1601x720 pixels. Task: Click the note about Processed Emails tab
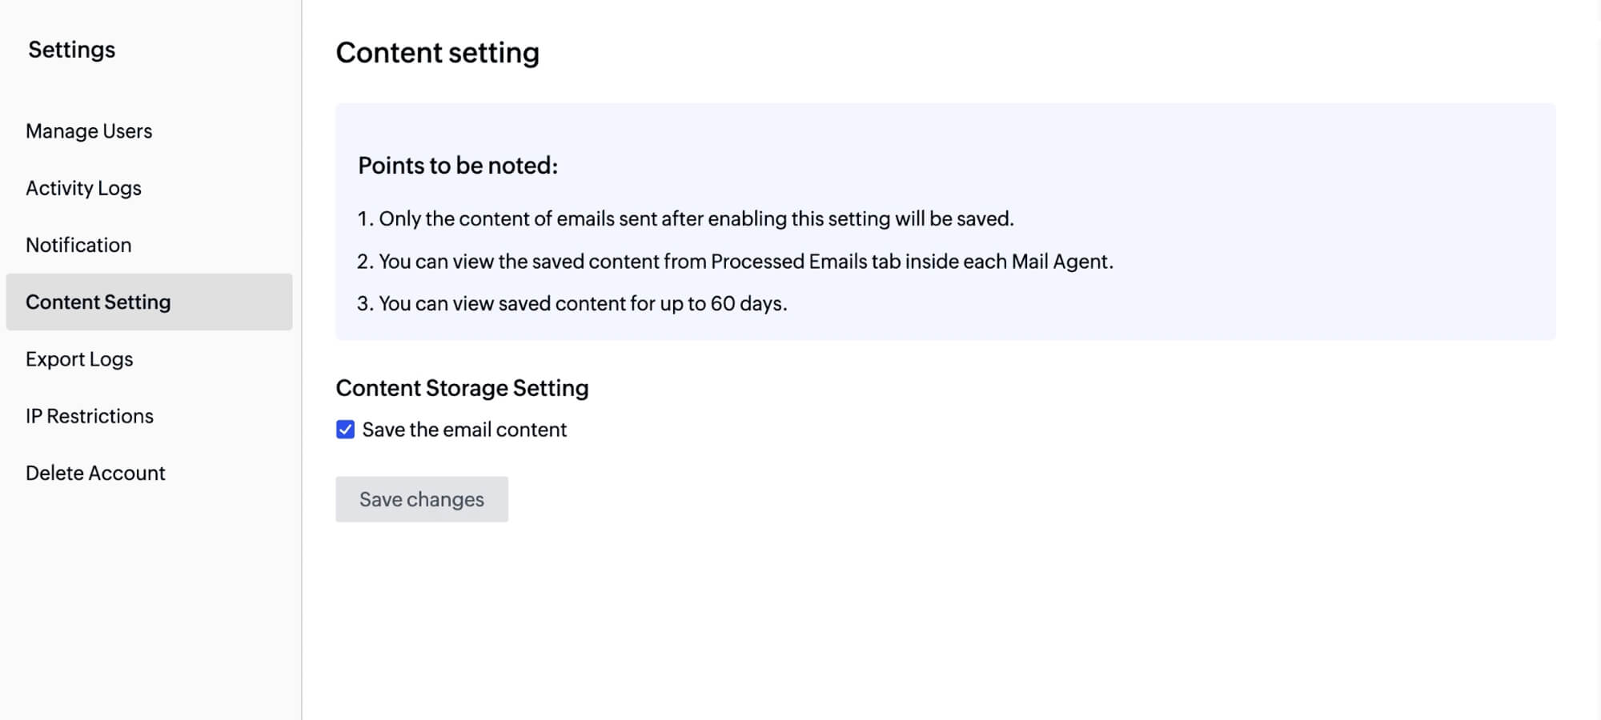pos(736,261)
